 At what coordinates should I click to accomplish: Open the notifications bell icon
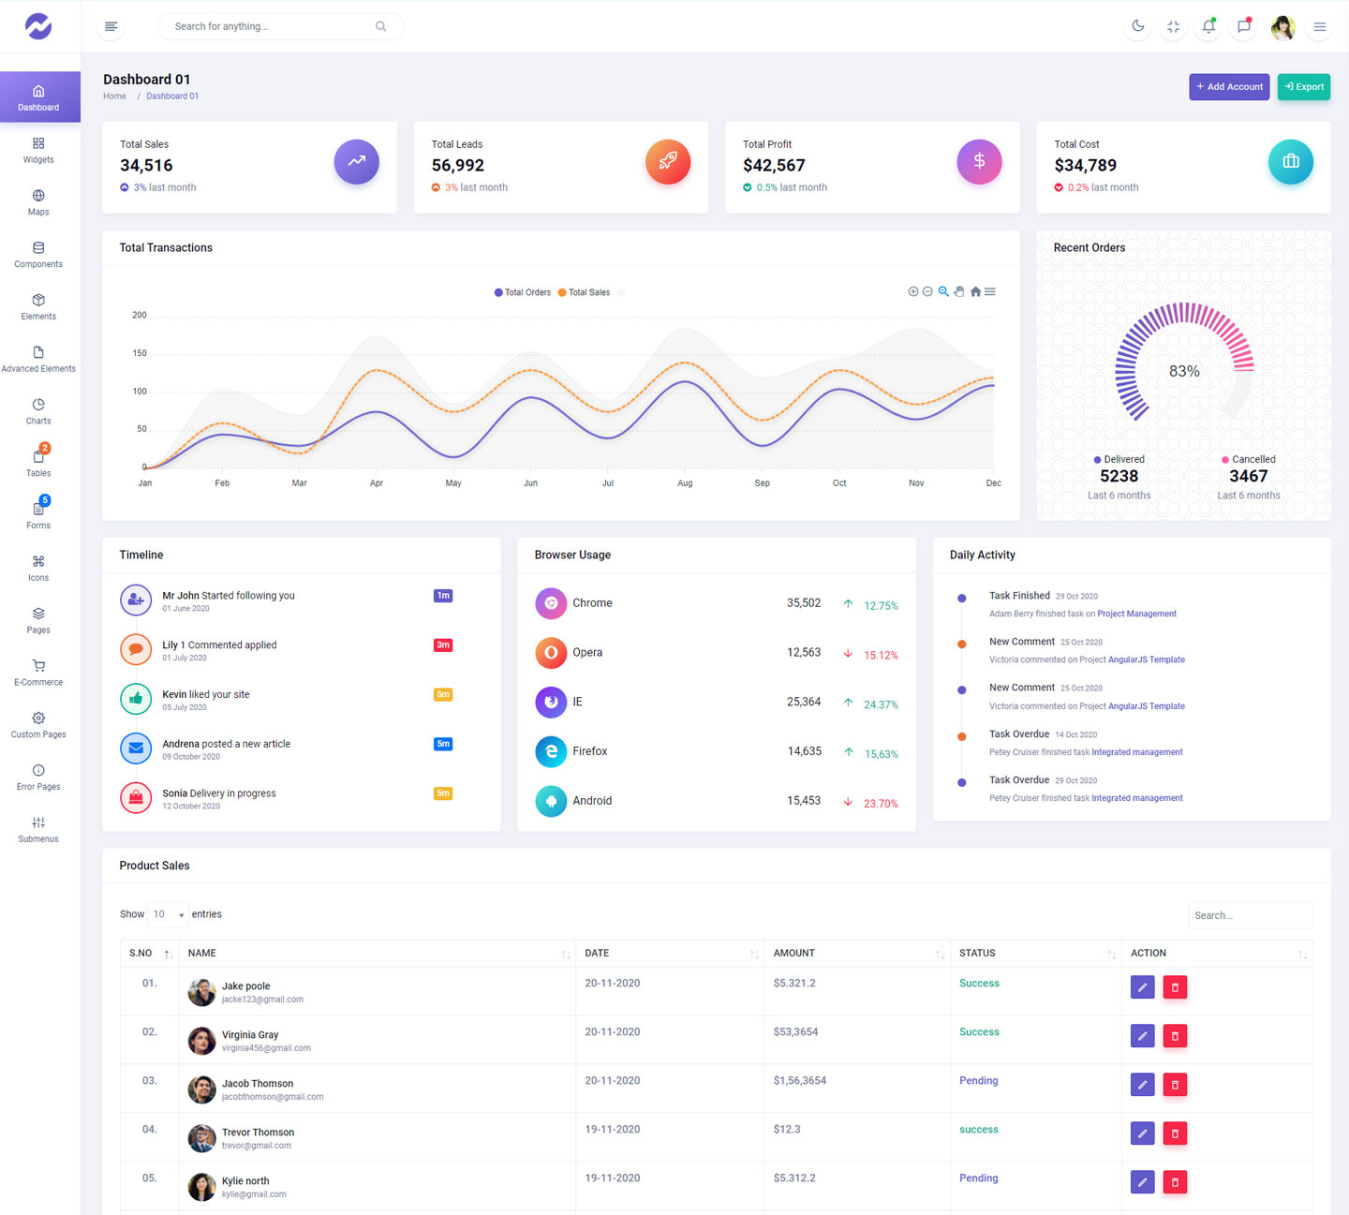pyautogui.click(x=1208, y=26)
